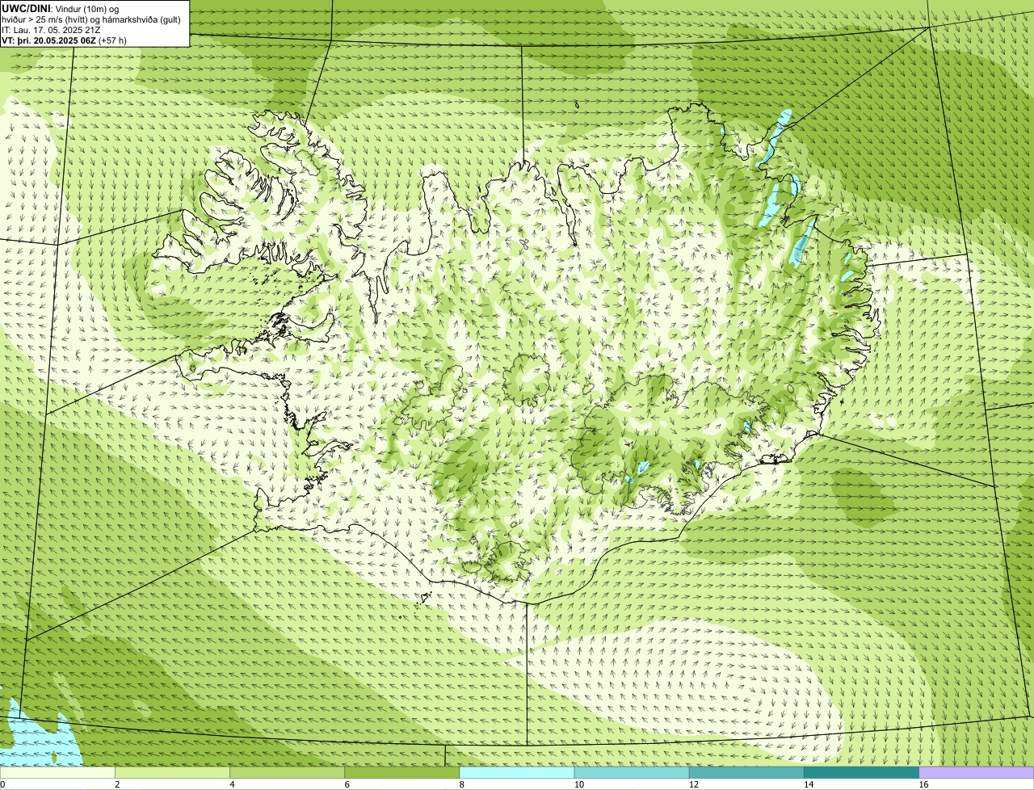Click the '6' tick label on color scale
This screenshot has height=790, width=1034.
pos(347,784)
